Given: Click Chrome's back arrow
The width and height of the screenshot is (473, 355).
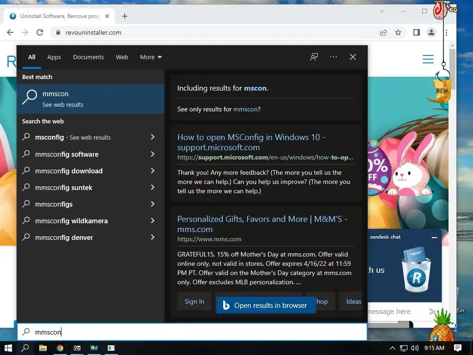Looking at the screenshot, I should (10, 32).
